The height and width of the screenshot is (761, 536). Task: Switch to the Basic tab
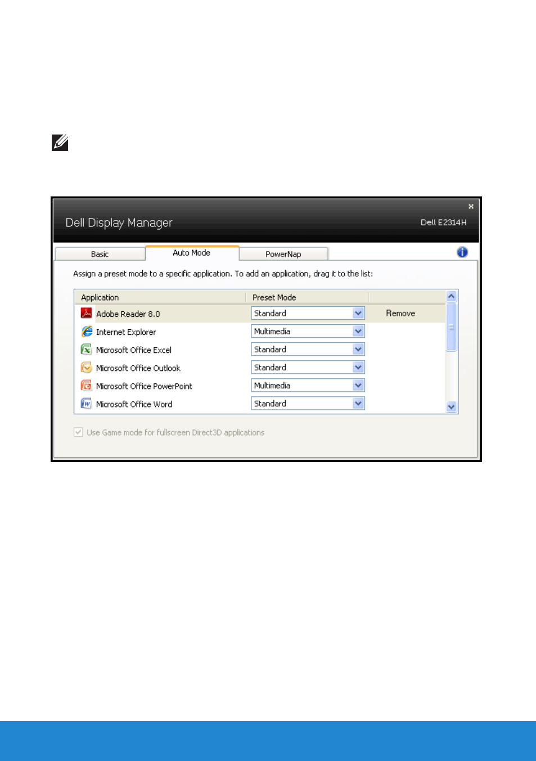(x=100, y=254)
